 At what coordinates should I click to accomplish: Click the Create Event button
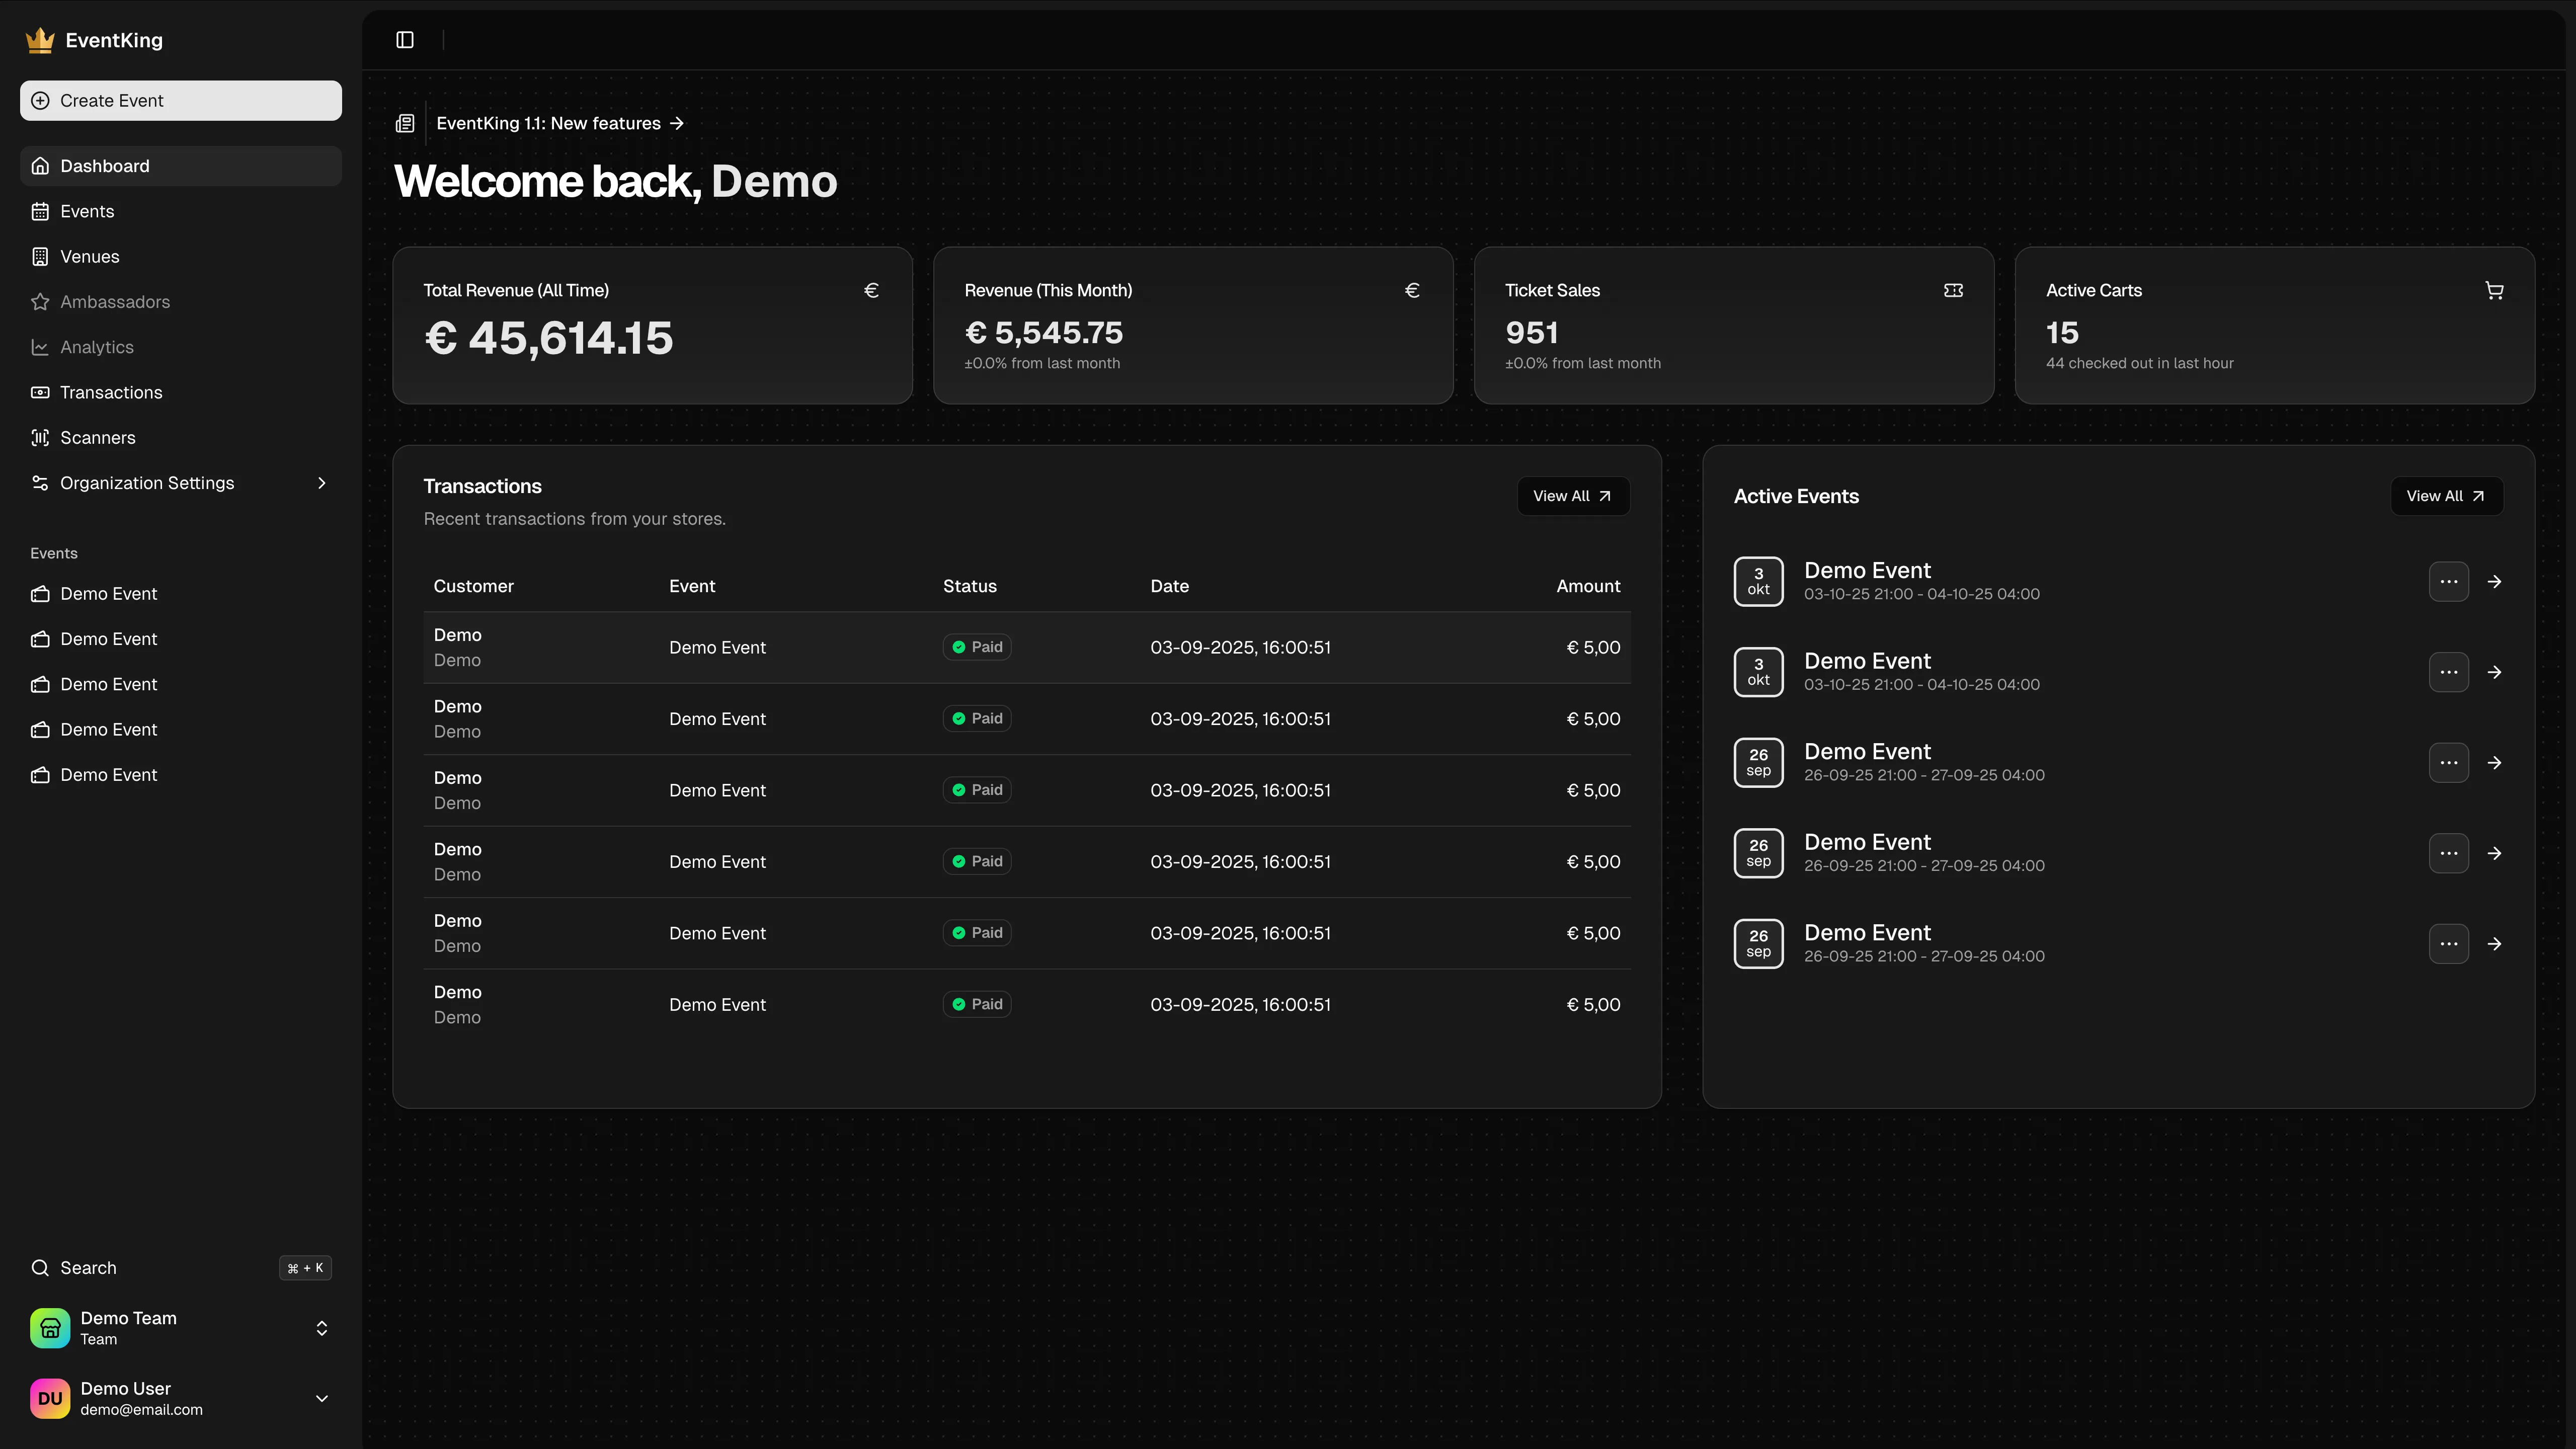180,101
